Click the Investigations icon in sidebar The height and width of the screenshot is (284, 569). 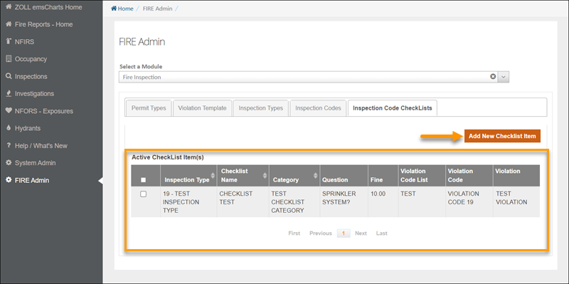point(9,94)
